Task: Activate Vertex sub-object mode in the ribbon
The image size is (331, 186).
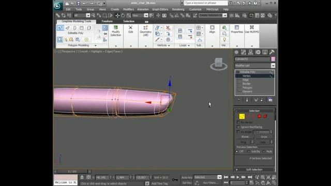Action: 60,28
